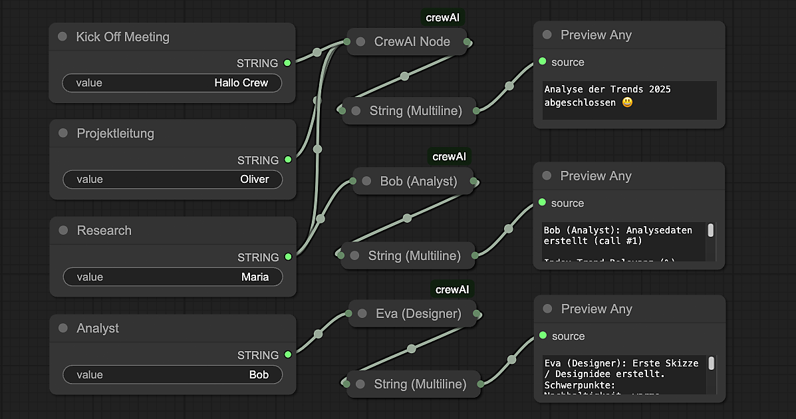Image resolution: width=796 pixels, height=419 pixels.
Task: Collapse the Bob (Analyst) node dot
Action: tap(366, 181)
